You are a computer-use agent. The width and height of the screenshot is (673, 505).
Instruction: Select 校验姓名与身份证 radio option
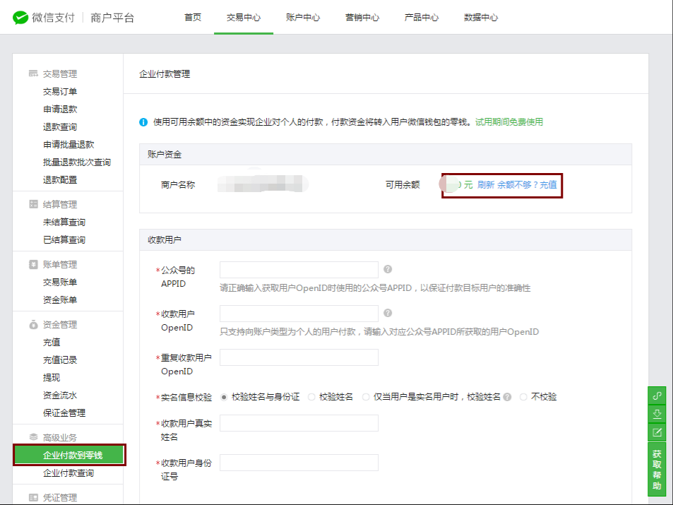tap(224, 397)
